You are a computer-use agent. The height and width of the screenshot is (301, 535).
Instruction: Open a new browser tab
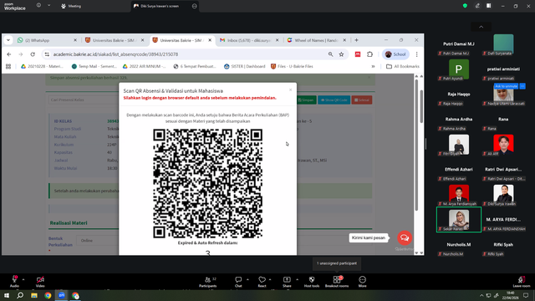(356, 40)
